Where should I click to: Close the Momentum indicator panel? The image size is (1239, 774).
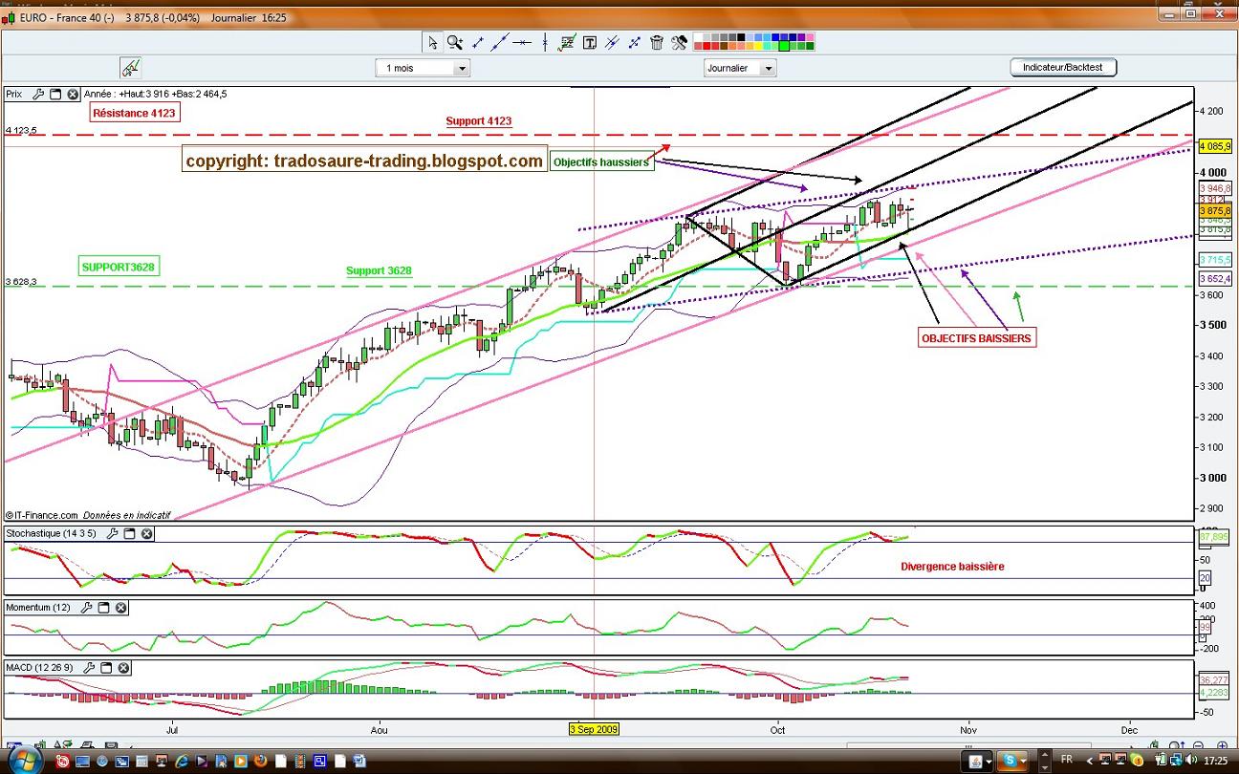[122, 608]
